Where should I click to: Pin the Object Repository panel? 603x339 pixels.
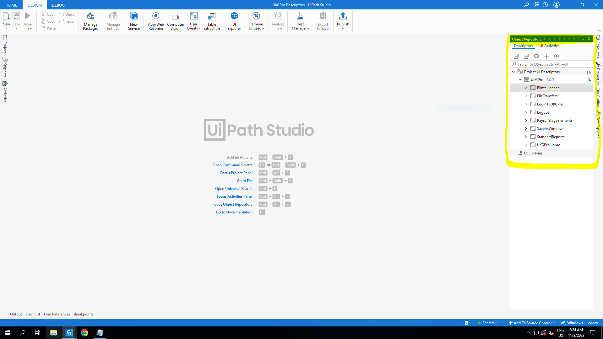(x=589, y=39)
